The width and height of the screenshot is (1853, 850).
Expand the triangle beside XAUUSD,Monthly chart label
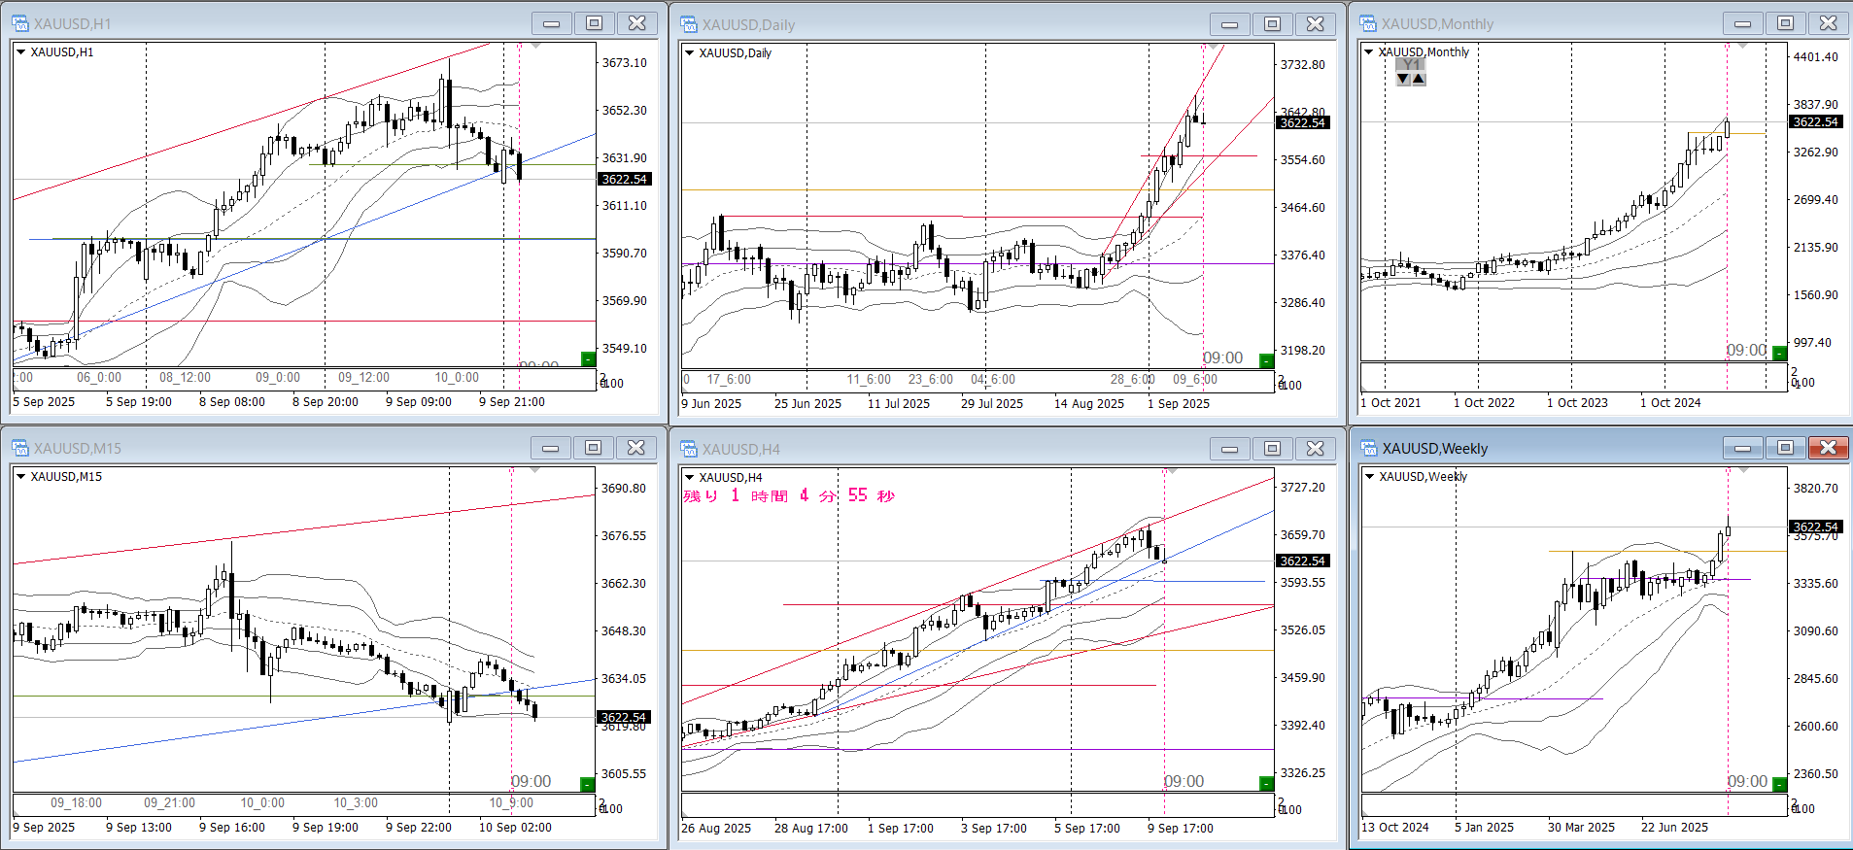pos(1369,52)
